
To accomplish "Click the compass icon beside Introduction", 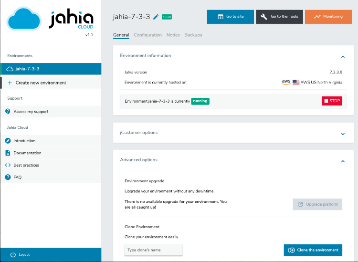I will 8,141.
